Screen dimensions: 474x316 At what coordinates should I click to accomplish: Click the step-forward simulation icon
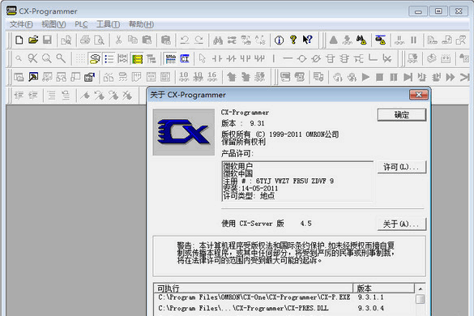click(408, 78)
